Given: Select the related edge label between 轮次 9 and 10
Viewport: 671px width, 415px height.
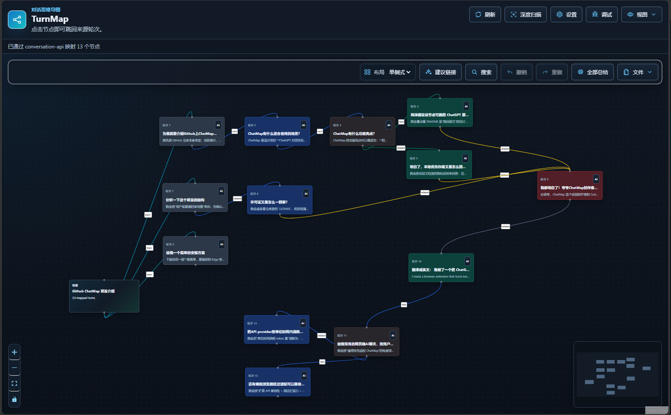Looking at the screenshot, I should (505, 226).
